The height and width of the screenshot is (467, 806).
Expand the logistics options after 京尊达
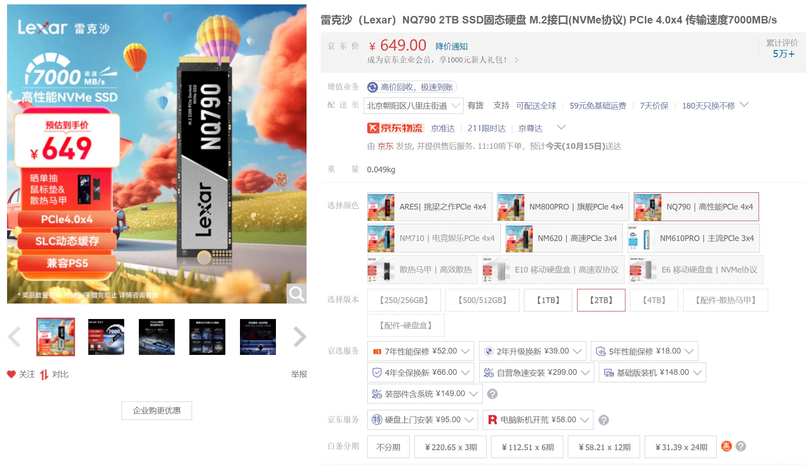tap(561, 127)
